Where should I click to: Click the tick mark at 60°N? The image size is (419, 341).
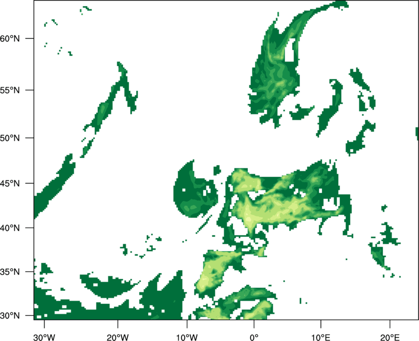point(30,38)
